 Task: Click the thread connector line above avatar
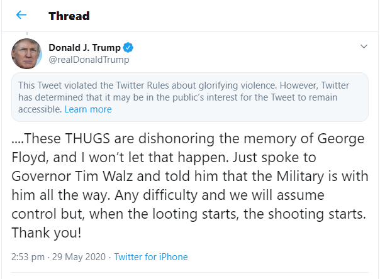tap(26, 33)
